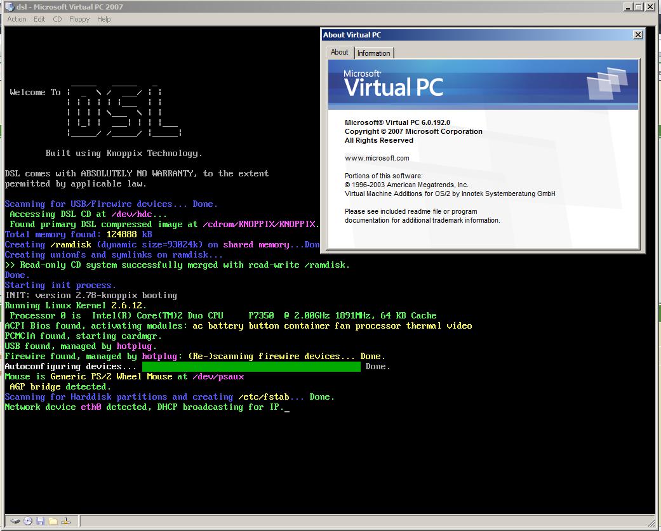Select the About tab
Image resolution: width=661 pixels, height=531 pixels.
pyautogui.click(x=340, y=52)
